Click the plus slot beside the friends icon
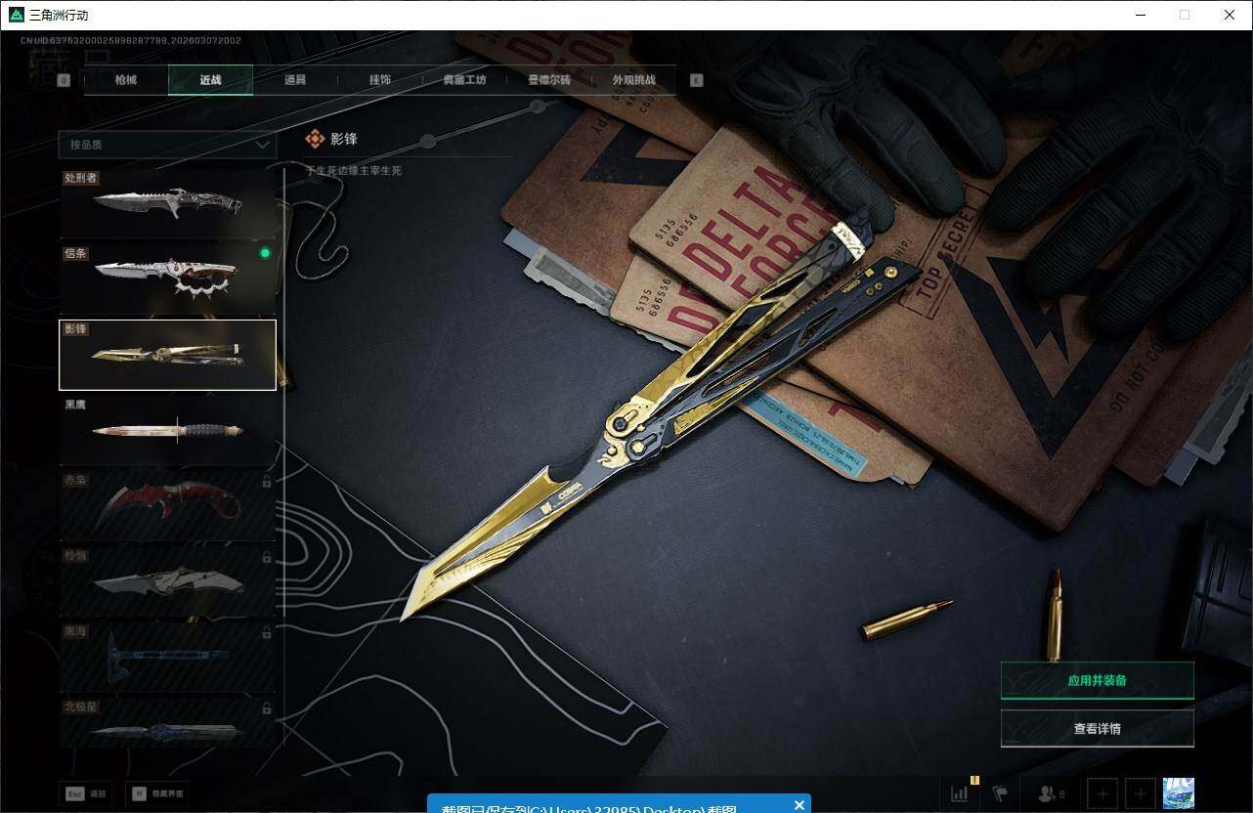The height and width of the screenshot is (813, 1253). click(x=1102, y=793)
